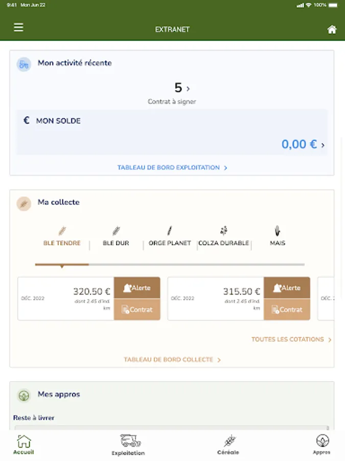Open the TABLEAU DE BORD EXPLOITATION link
This screenshot has width=345, height=461.
coord(172,167)
